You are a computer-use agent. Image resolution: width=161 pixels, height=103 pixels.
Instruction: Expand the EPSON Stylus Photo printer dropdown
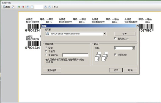(x=105, y=34)
